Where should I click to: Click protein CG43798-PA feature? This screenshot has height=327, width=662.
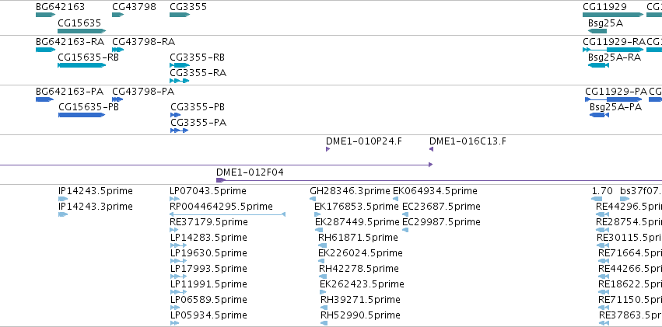(117, 99)
